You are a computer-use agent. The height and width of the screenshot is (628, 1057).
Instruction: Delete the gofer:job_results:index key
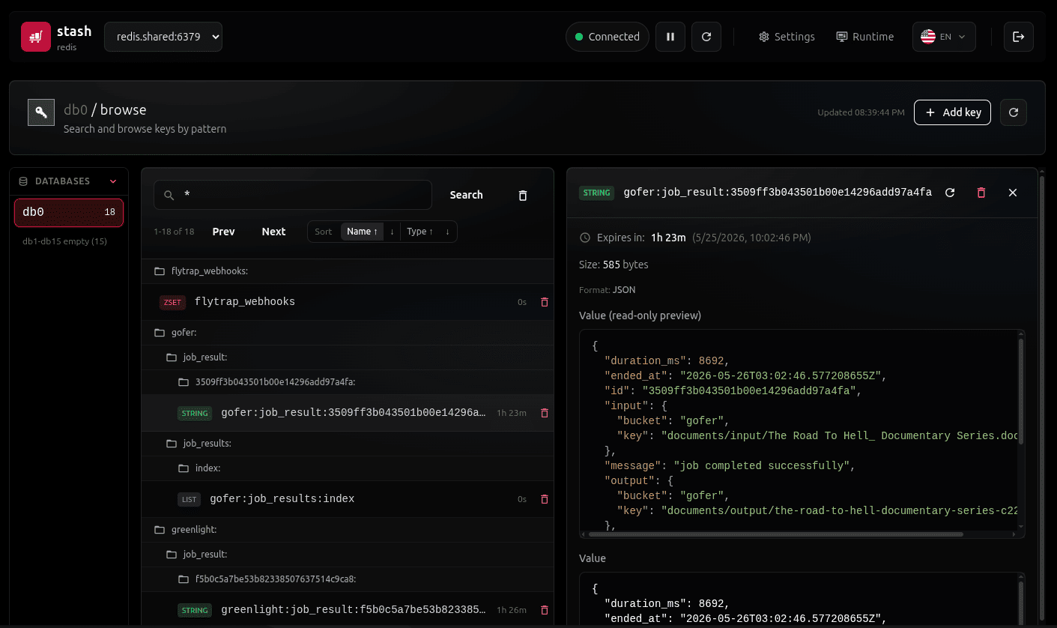point(545,499)
